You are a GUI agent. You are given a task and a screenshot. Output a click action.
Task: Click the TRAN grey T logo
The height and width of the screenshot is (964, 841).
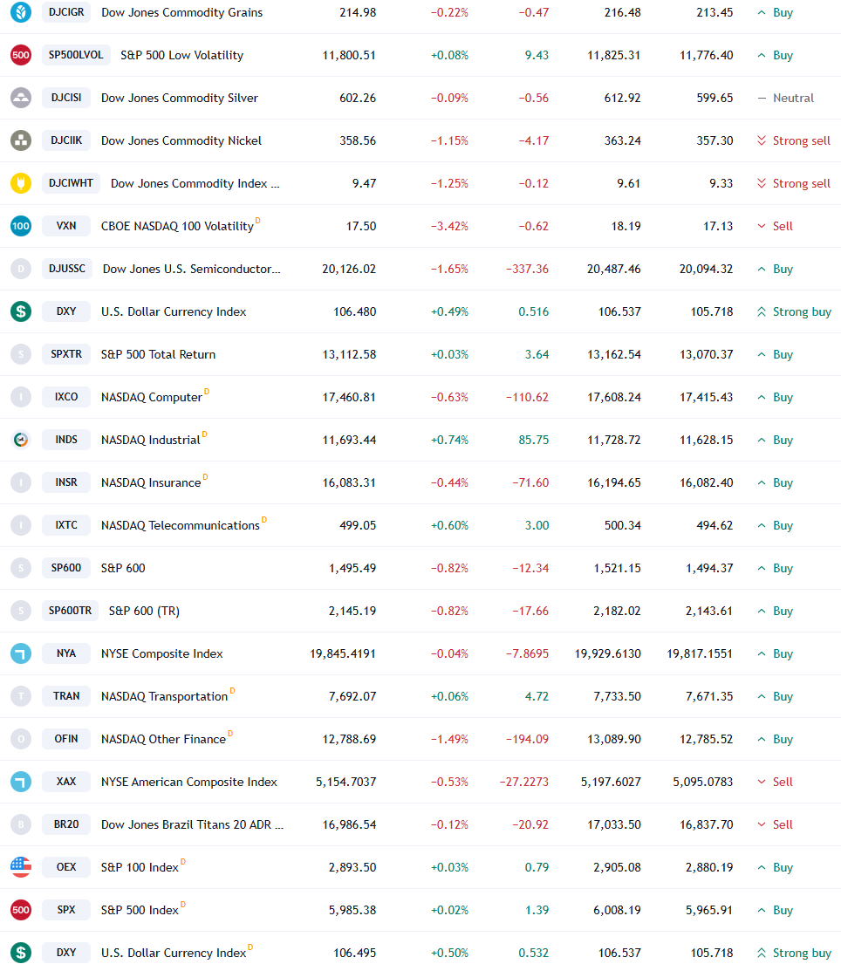point(21,696)
